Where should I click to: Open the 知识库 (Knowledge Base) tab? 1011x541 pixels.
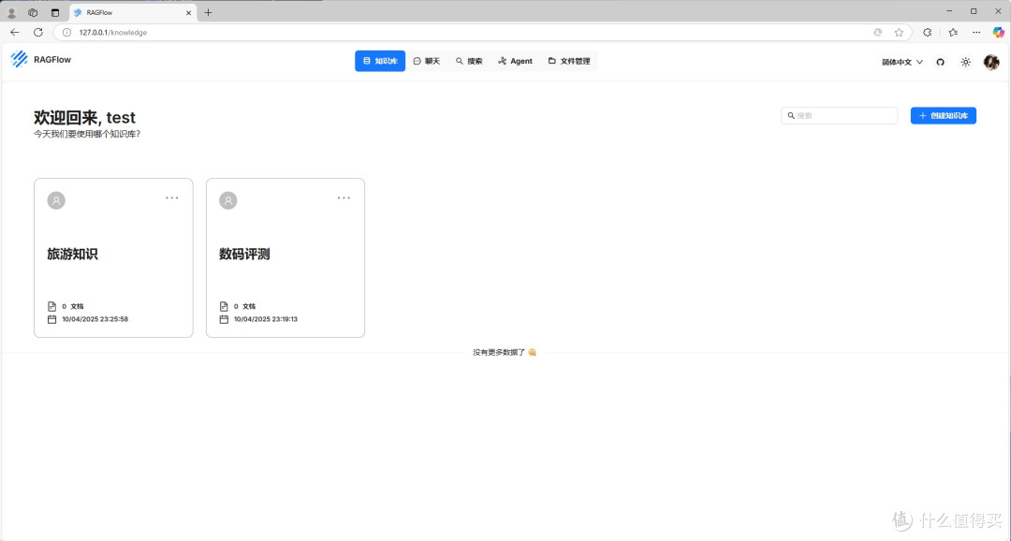pyautogui.click(x=380, y=61)
